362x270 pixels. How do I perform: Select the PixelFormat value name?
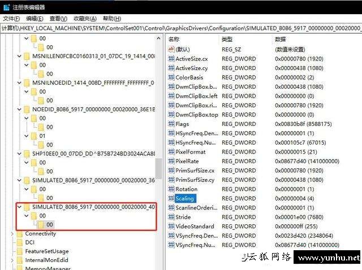191,152
